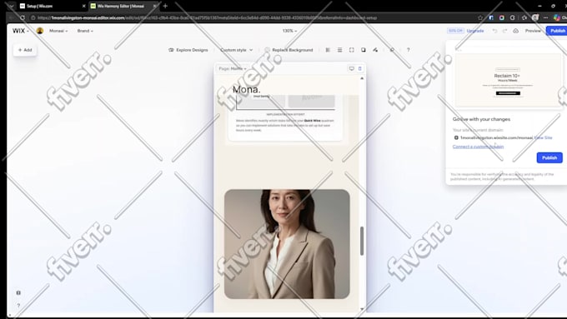Click the layers overlap icon
Image resolution: width=567 pixels, height=319 pixels.
[363, 50]
